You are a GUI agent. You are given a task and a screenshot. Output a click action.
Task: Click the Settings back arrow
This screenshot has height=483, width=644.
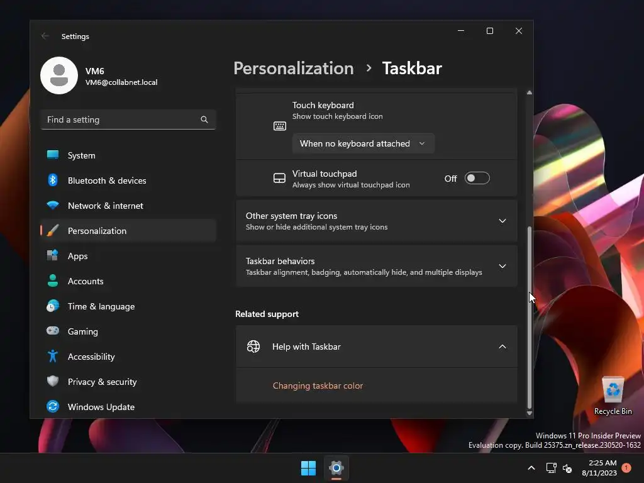pos(45,36)
